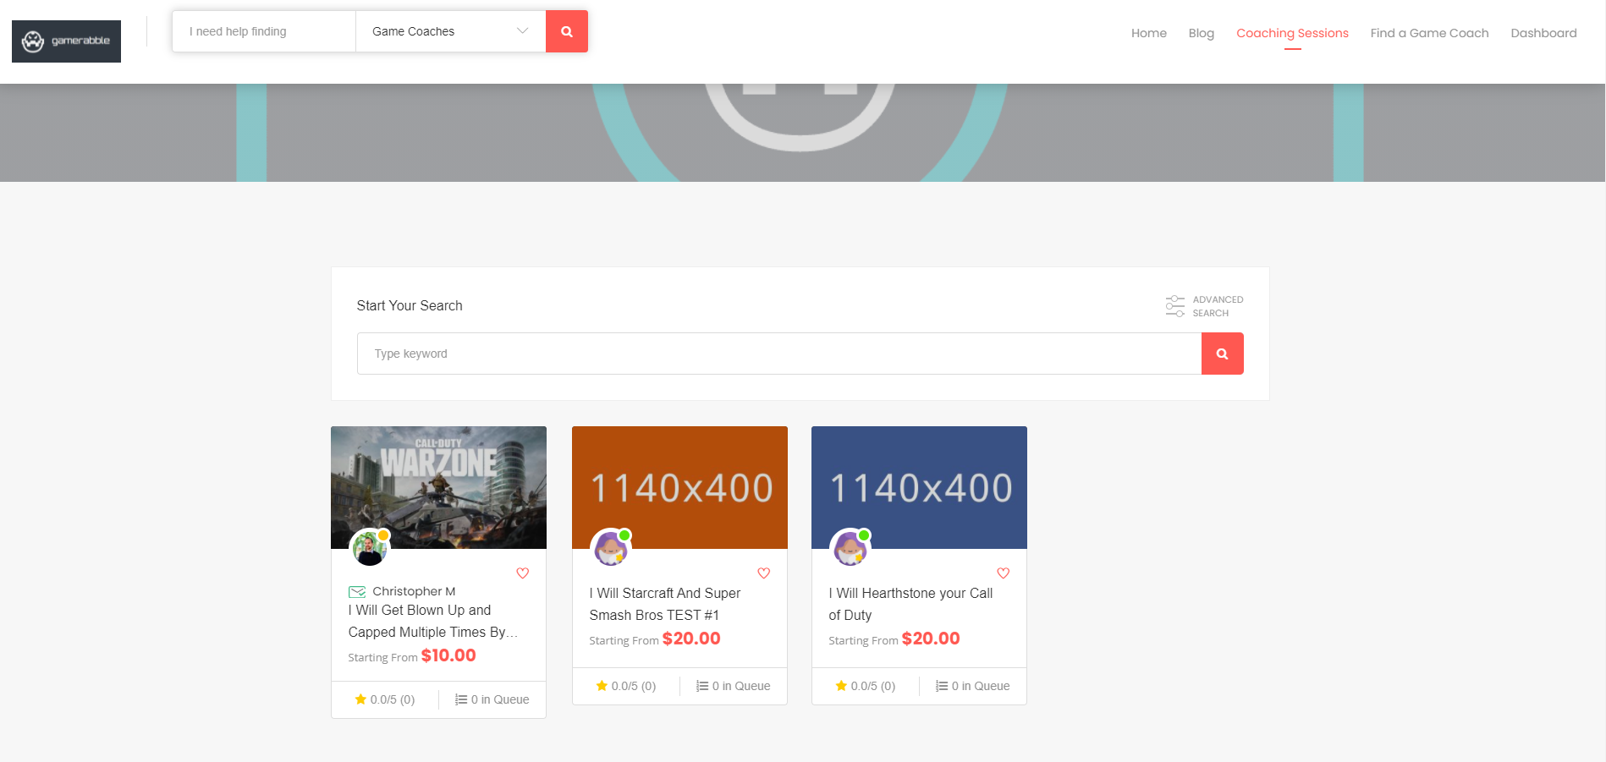Image resolution: width=1606 pixels, height=762 pixels.
Task: Click the star rating on the Hearthstone card
Action: coord(866,686)
